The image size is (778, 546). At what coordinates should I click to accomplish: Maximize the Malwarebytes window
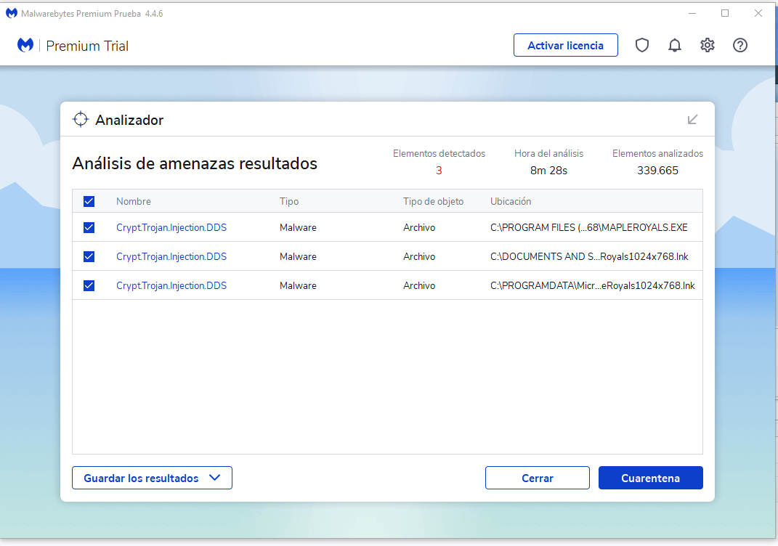(x=725, y=13)
